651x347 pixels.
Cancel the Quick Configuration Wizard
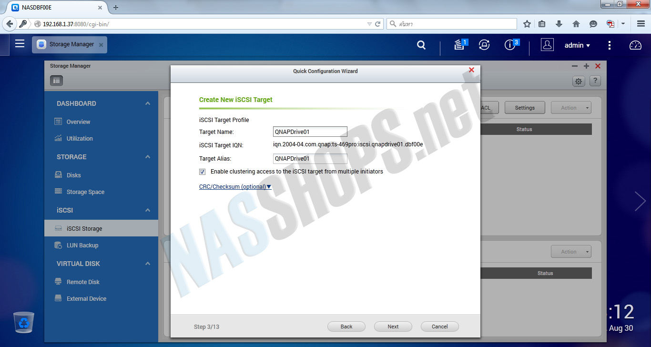tap(440, 327)
